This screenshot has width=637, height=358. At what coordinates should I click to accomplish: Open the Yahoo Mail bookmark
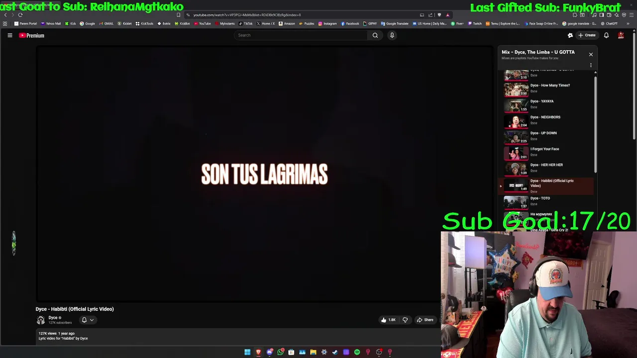click(51, 23)
